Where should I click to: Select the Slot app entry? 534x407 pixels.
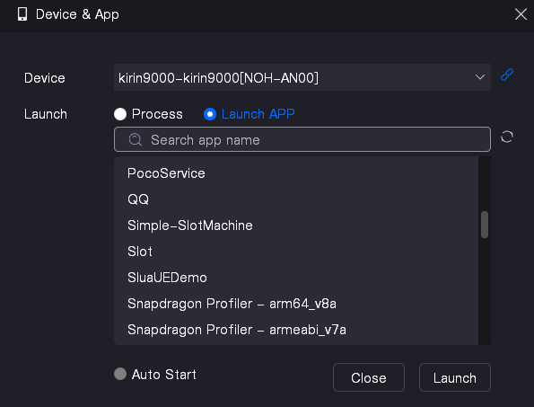296,252
